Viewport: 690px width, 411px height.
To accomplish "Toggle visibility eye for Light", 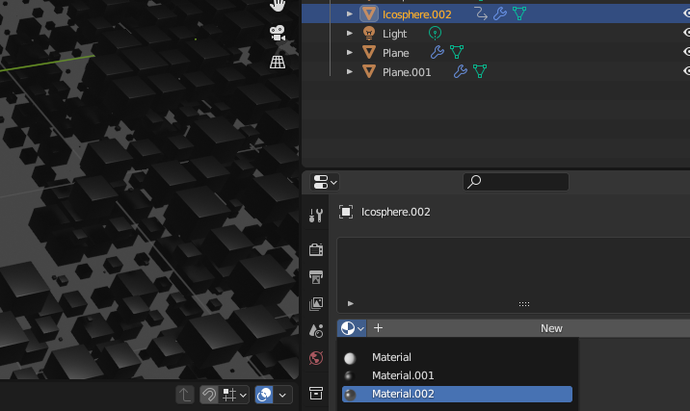I will 686,33.
